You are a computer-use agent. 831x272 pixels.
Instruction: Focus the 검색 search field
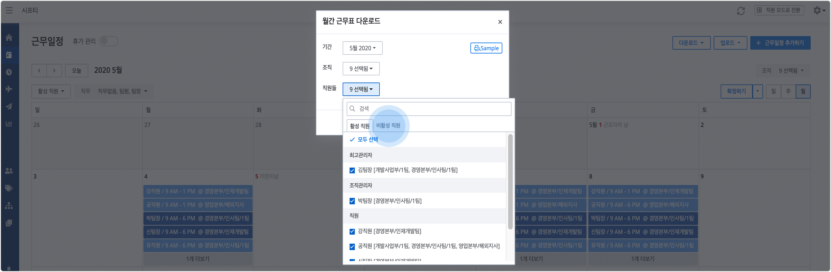(x=429, y=109)
